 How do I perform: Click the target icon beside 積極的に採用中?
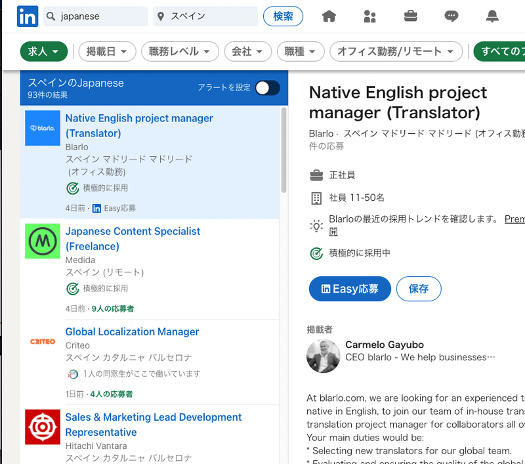pos(316,253)
